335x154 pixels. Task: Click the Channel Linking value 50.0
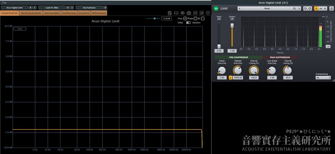coord(288,78)
